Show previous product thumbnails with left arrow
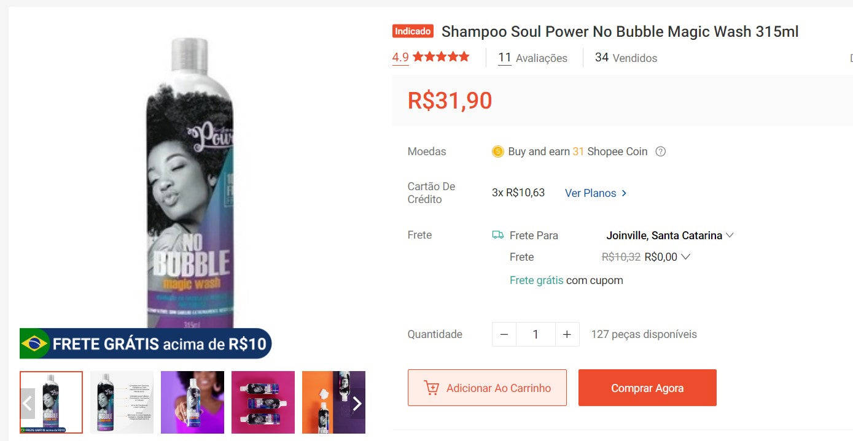 pos(27,403)
